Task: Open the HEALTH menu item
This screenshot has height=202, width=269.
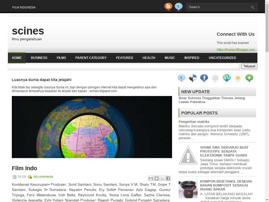Action: tap(149, 58)
